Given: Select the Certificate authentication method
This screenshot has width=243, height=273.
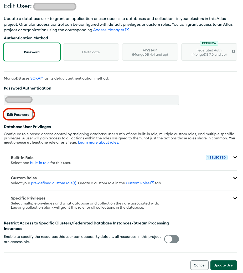Looking at the screenshot, I should click(x=91, y=52).
